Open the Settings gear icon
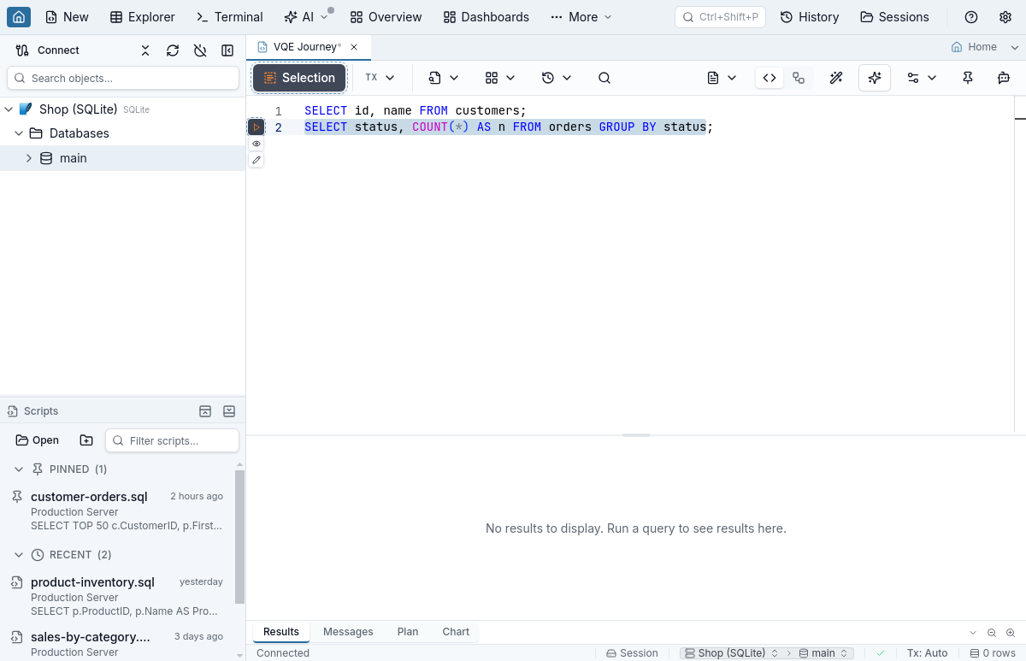Image resolution: width=1026 pixels, height=661 pixels. click(x=1005, y=17)
